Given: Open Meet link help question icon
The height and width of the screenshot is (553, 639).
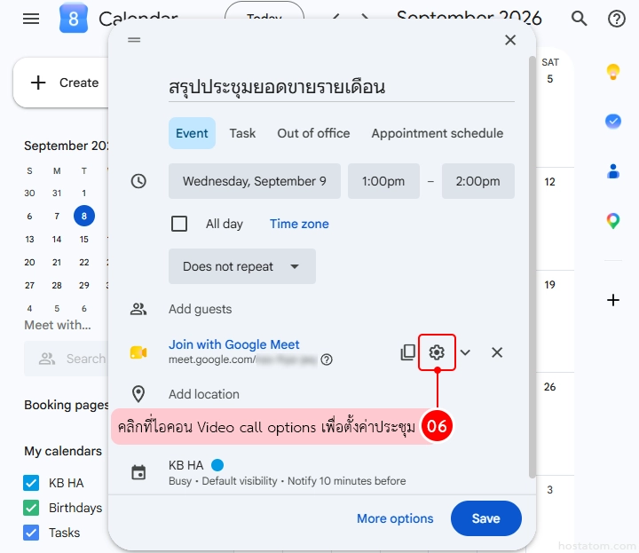Looking at the screenshot, I should click(327, 359).
